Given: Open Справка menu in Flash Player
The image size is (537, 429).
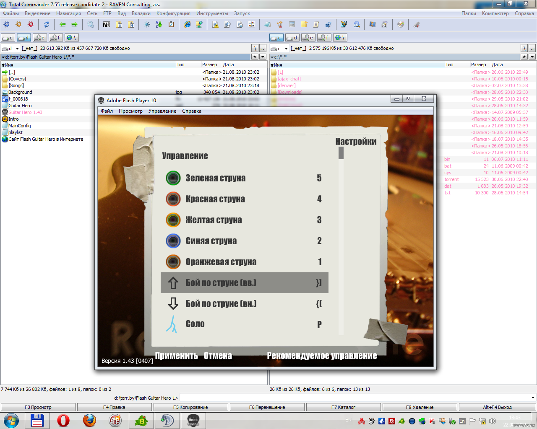Looking at the screenshot, I should [192, 111].
